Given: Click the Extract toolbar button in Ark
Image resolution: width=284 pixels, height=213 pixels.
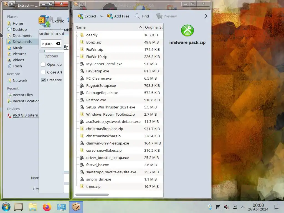Looking at the screenshot, I should [87, 16].
